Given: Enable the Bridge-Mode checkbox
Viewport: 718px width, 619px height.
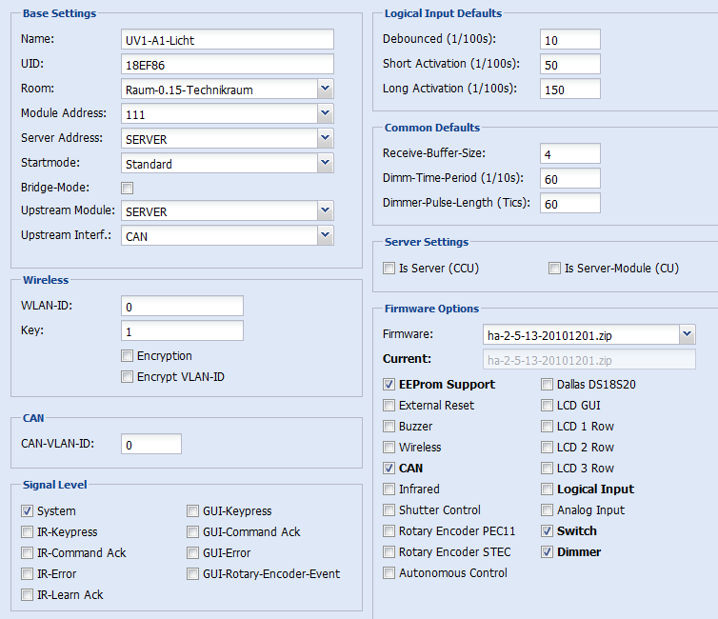Looking at the screenshot, I should (128, 188).
